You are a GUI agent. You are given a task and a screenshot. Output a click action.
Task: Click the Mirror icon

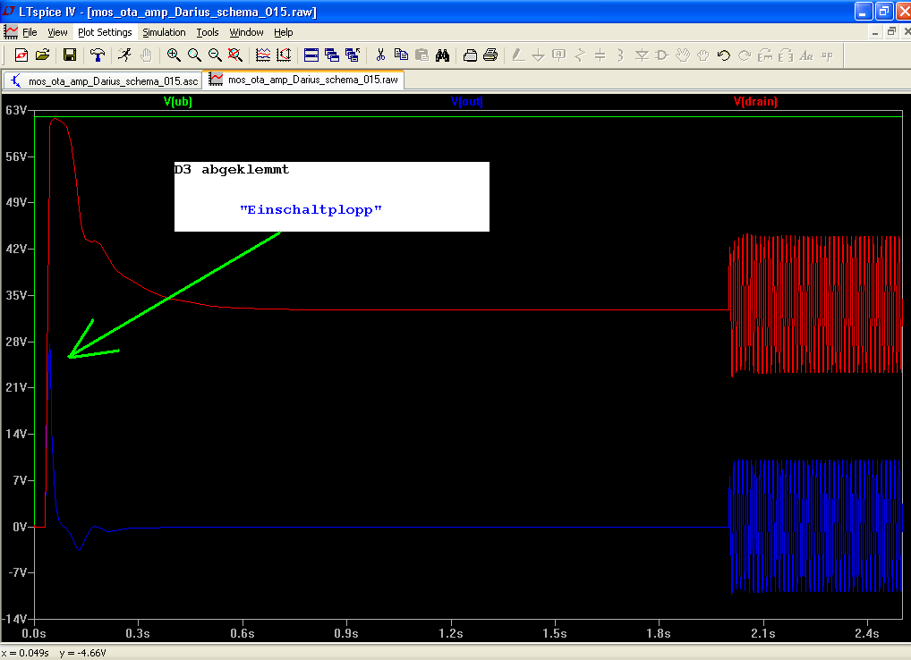click(786, 55)
